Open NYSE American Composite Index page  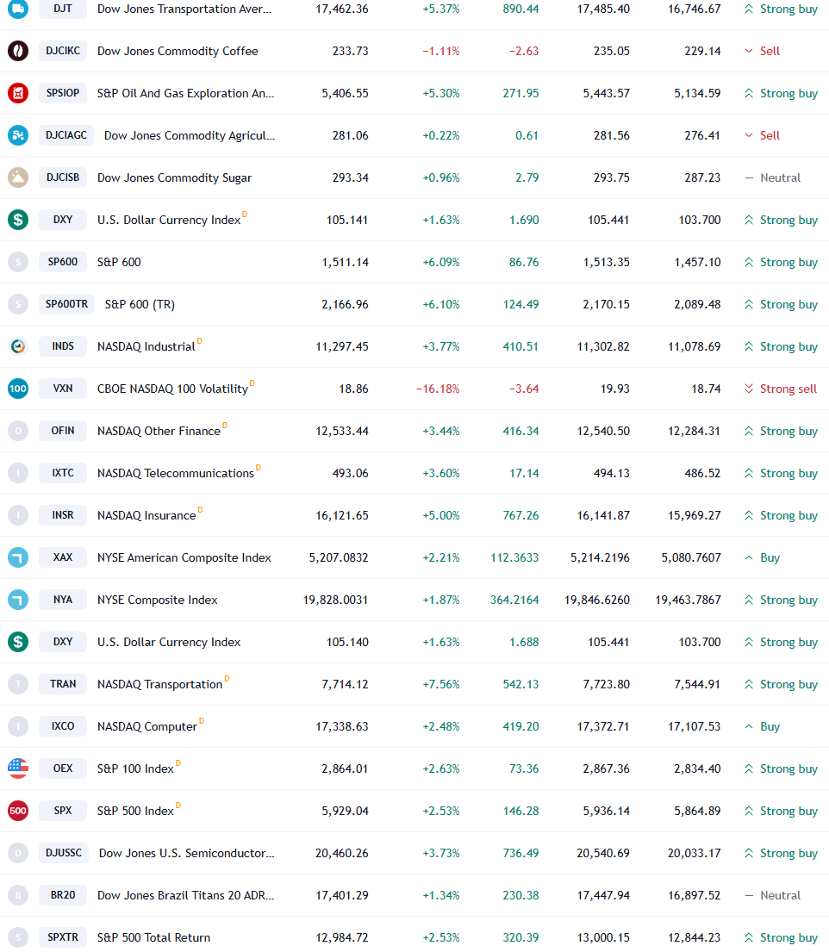pos(184,557)
